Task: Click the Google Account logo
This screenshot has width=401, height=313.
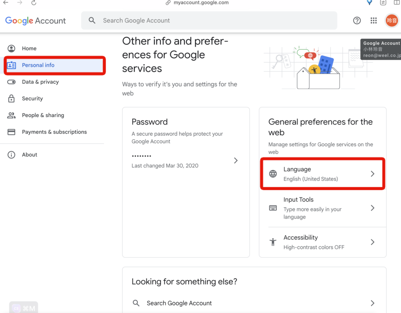Action: 36,20
